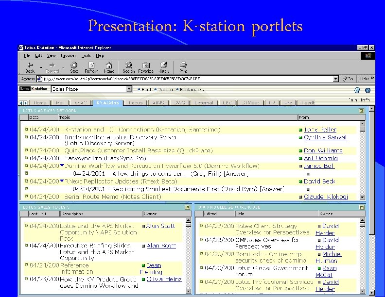
Task: Open the History toolbar icon
Action: [163, 67]
